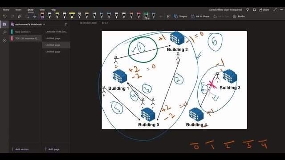Open the last Untitled page in the list

pos(56,52)
